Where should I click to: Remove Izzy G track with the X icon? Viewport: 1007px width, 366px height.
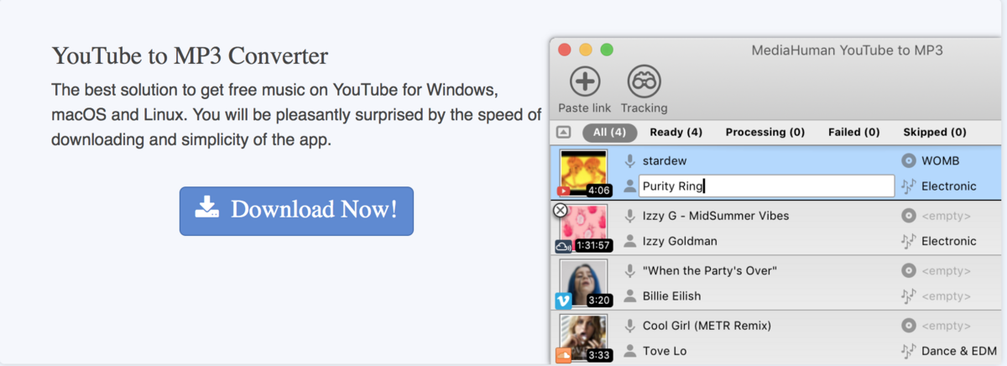click(x=561, y=210)
